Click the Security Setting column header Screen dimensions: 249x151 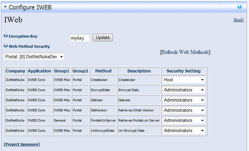[x=184, y=71]
